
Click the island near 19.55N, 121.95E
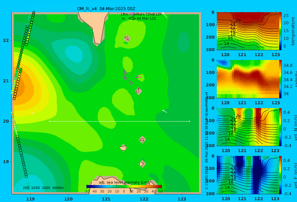pyautogui.click(x=142, y=140)
